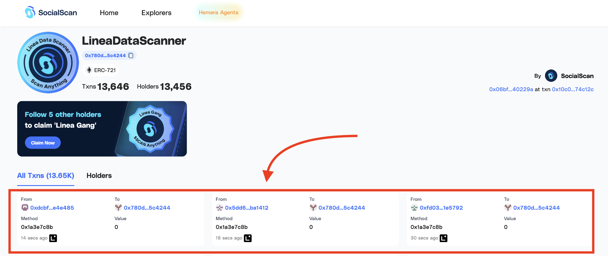Viewport: 608px width, 256px height.
Task: Click To-address avatar in the 14 secs ago card
Action: (118, 208)
